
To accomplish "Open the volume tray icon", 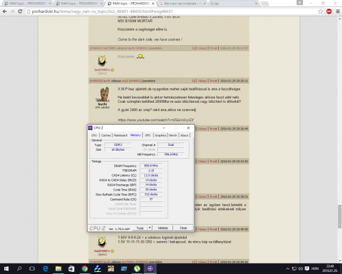I will 301,269.
